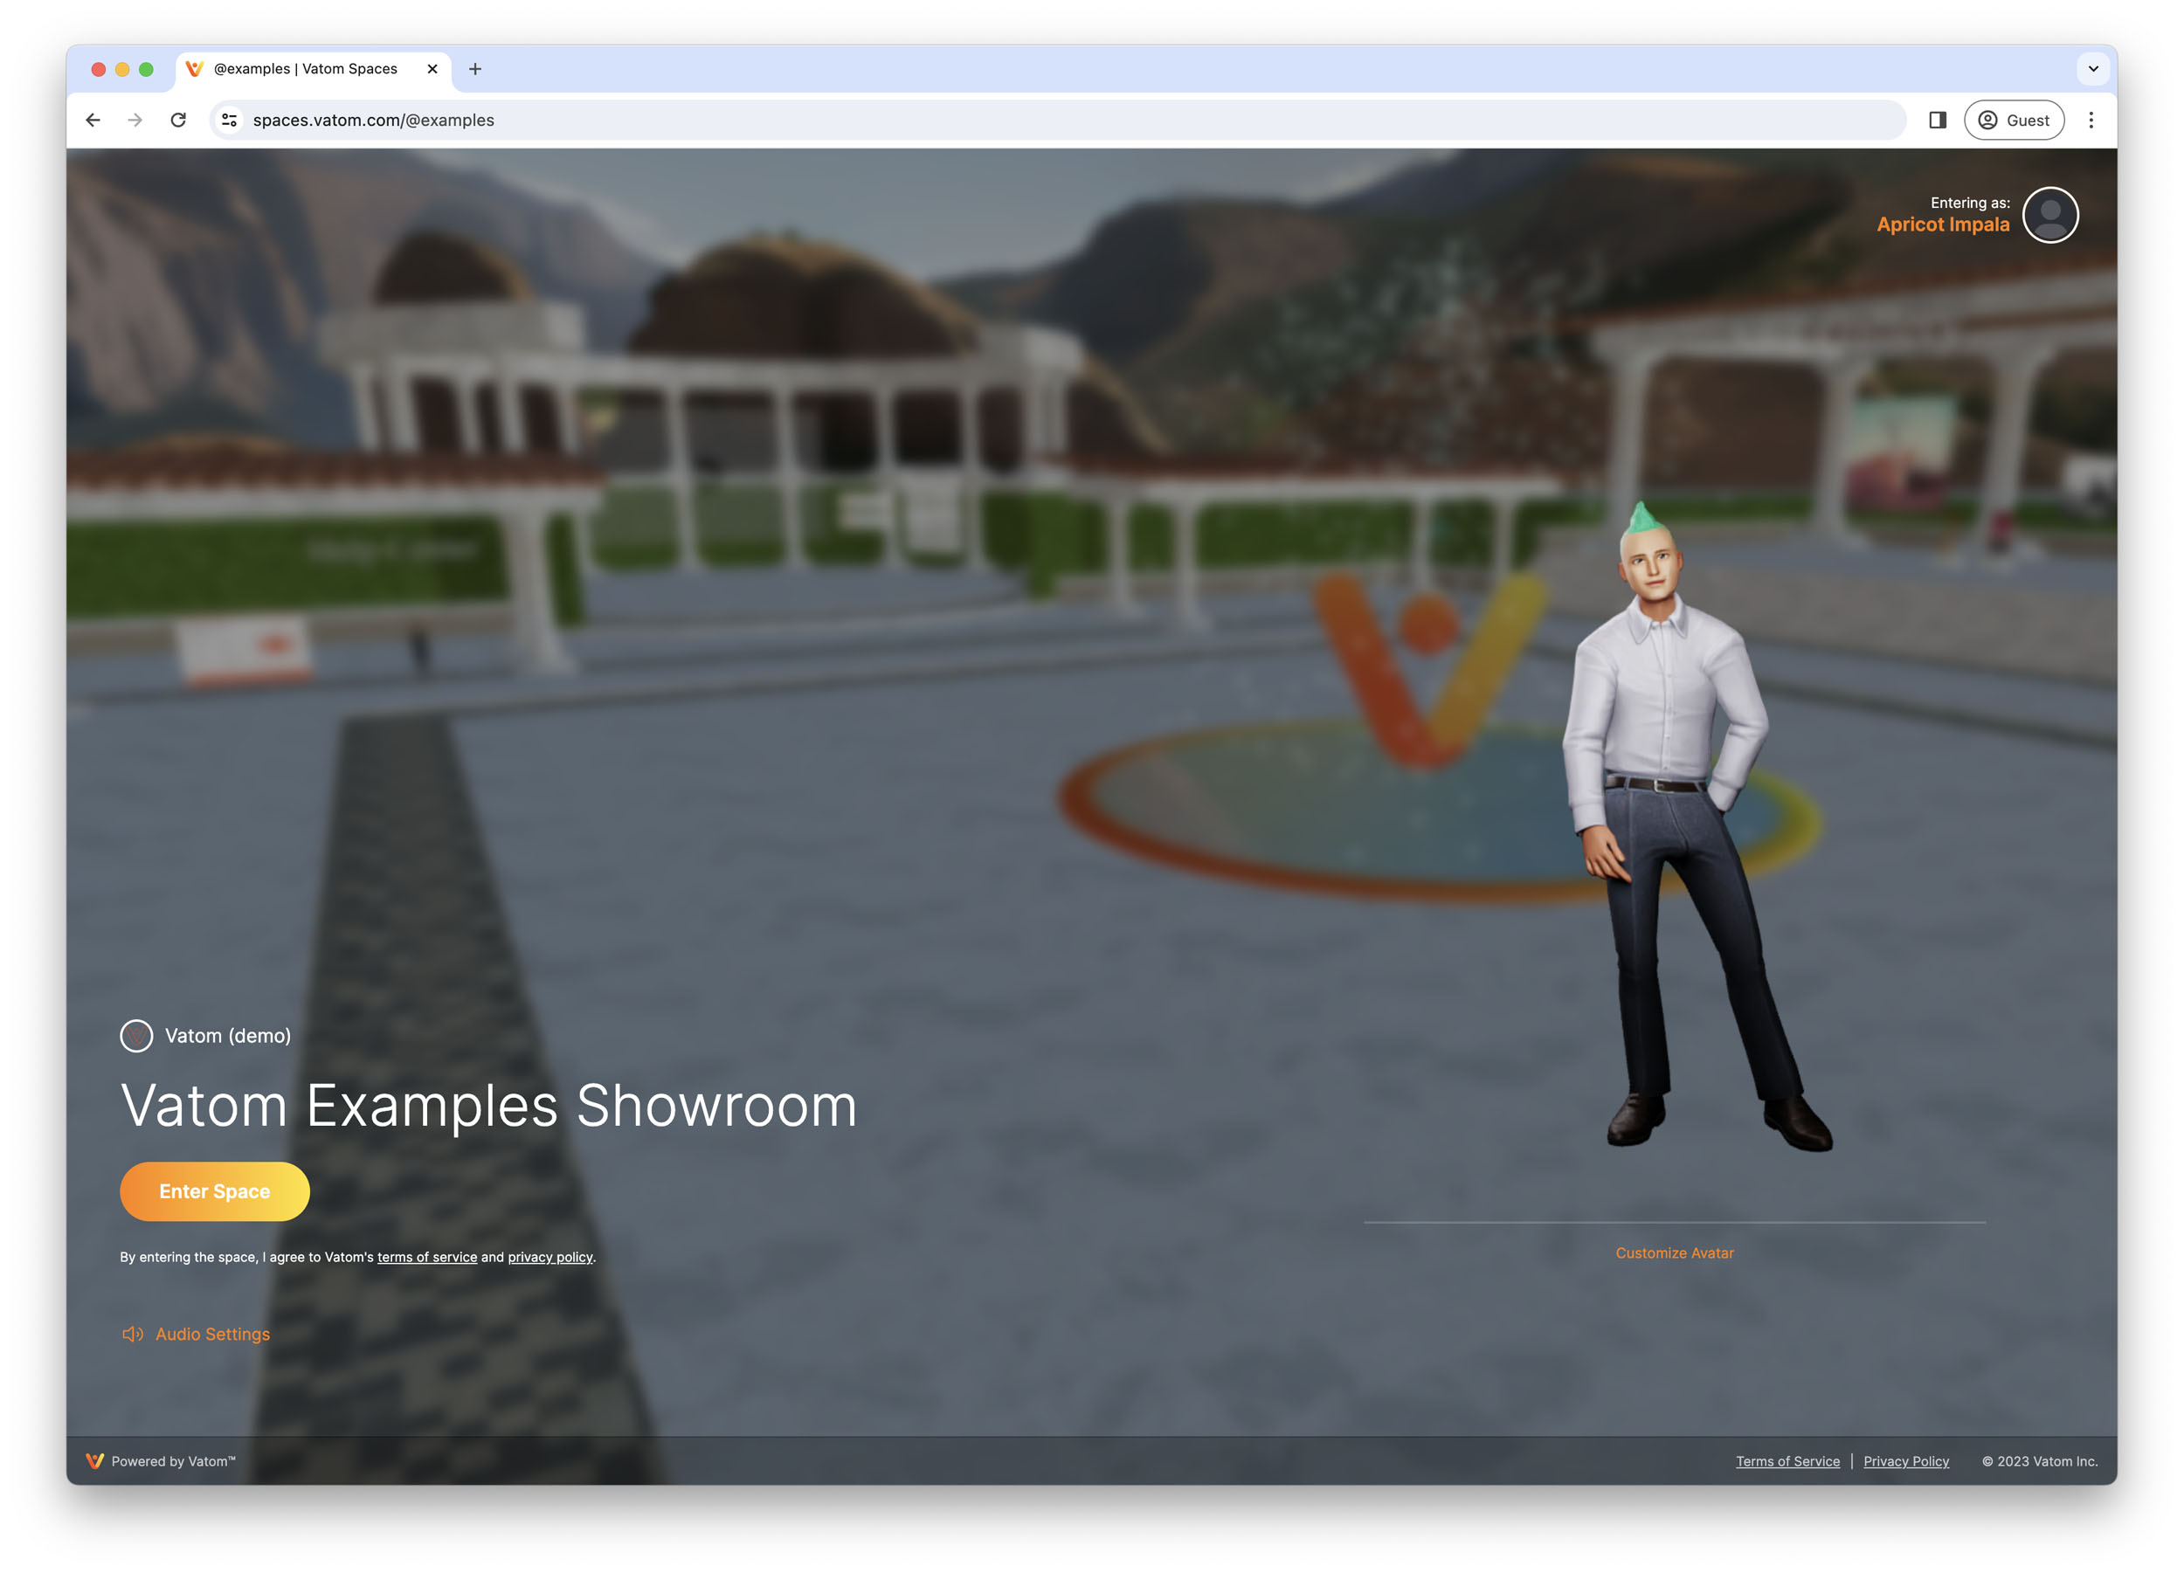This screenshot has height=1573, width=2184.
Task: Open a new tab with plus icon
Action: click(474, 69)
